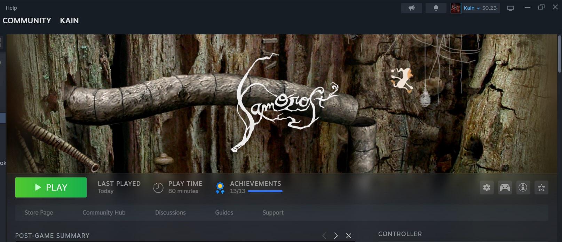Switch to Big Picture mode monitor icon
The height and width of the screenshot is (242, 562).
tap(510, 8)
